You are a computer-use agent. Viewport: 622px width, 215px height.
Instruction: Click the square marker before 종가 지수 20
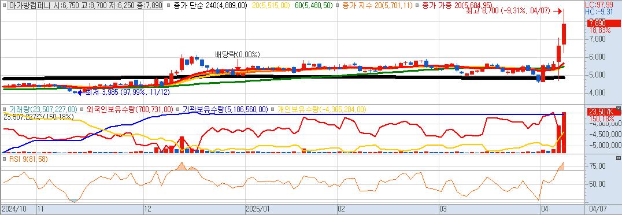(338, 6)
